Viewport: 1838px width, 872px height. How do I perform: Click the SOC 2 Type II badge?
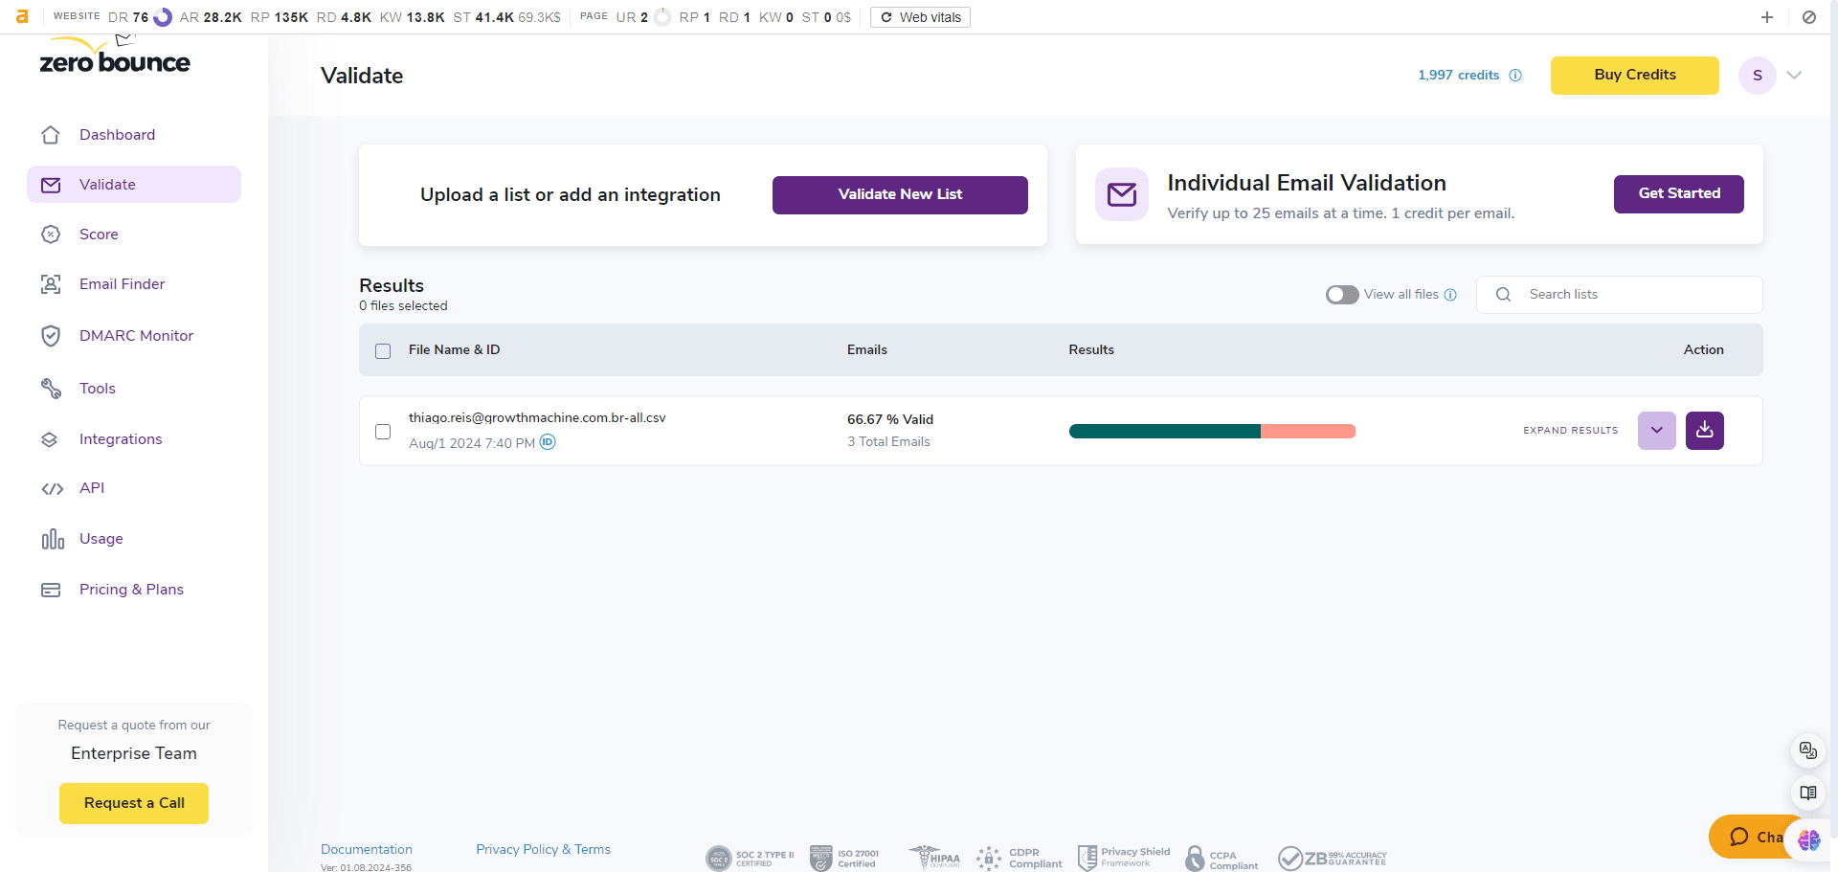(x=751, y=859)
